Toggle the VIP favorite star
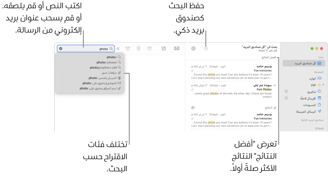Image resolution: width=328 pixels, height=177 pixels. [319, 84]
